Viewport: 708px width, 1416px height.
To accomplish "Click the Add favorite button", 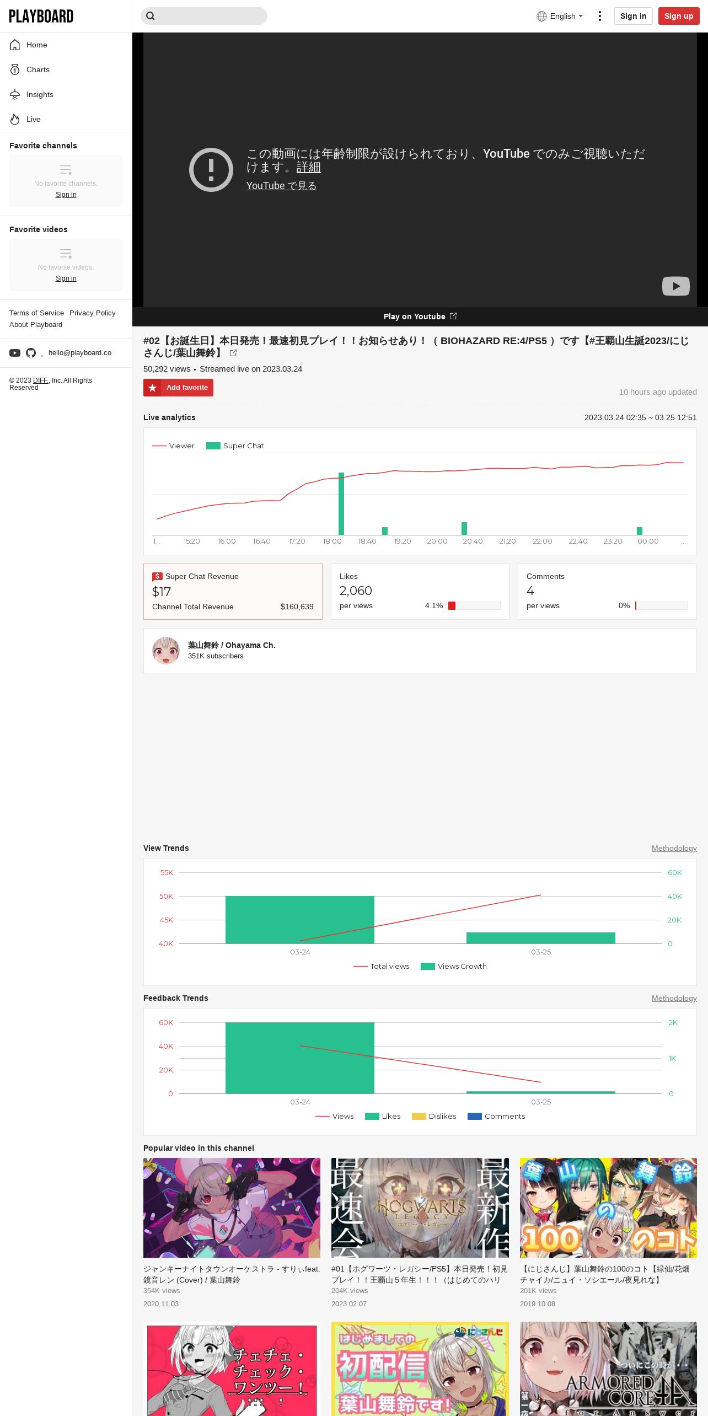I will click(178, 388).
